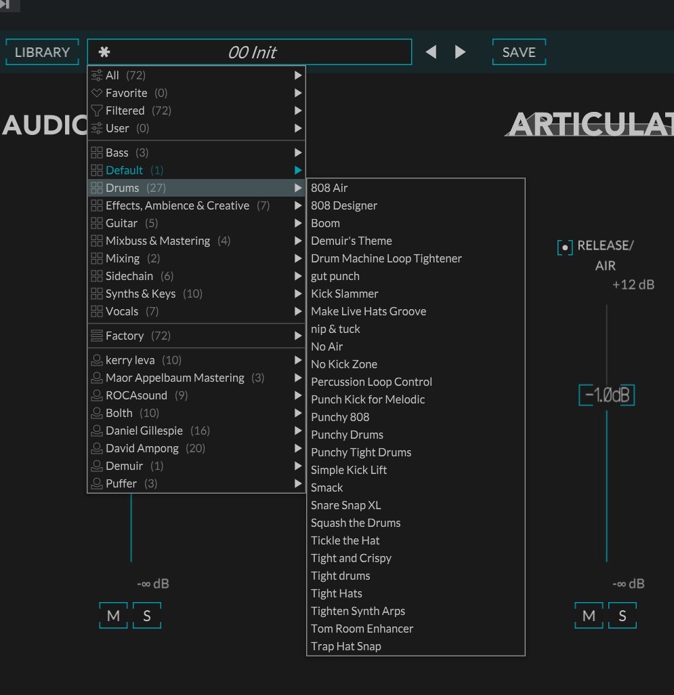Select the Favorite heart category
674x695 pixels.
pos(127,93)
